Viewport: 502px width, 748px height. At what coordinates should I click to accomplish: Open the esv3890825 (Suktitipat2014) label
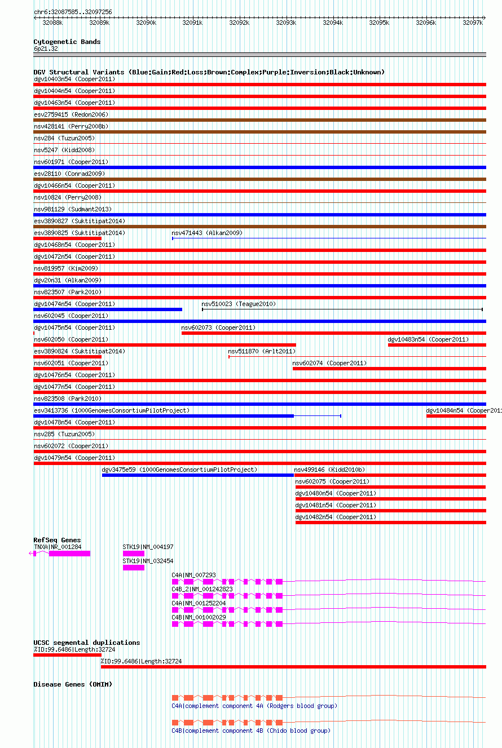tap(80, 233)
